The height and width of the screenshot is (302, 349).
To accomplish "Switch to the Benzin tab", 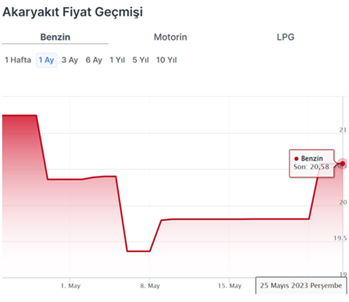I will [x=55, y=37].
